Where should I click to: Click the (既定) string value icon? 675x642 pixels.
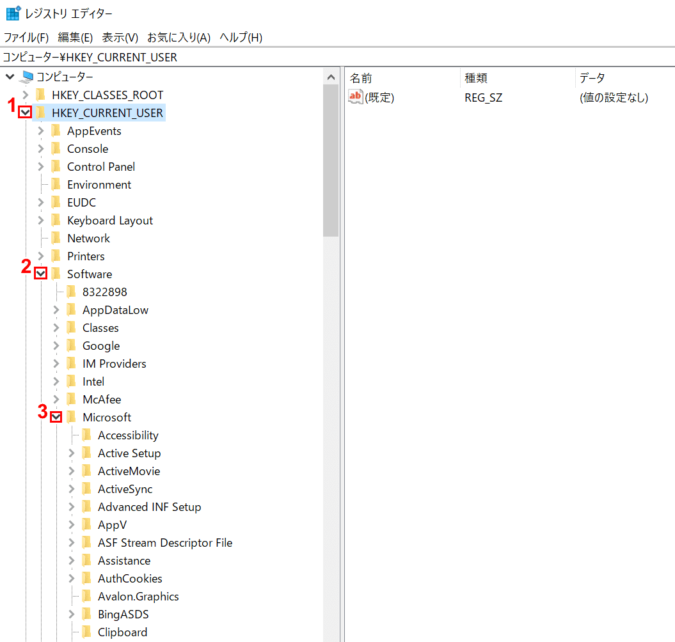point(356,97)
